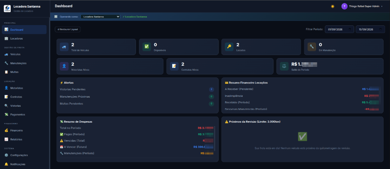Click the Pagamentos money icon in sidebar
Viewport: 390px width, 169px height.
point(6,114)
